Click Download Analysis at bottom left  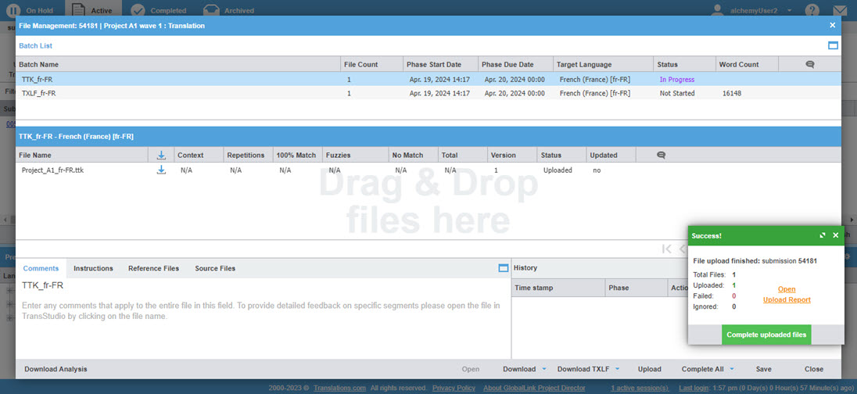click(56, 369)
